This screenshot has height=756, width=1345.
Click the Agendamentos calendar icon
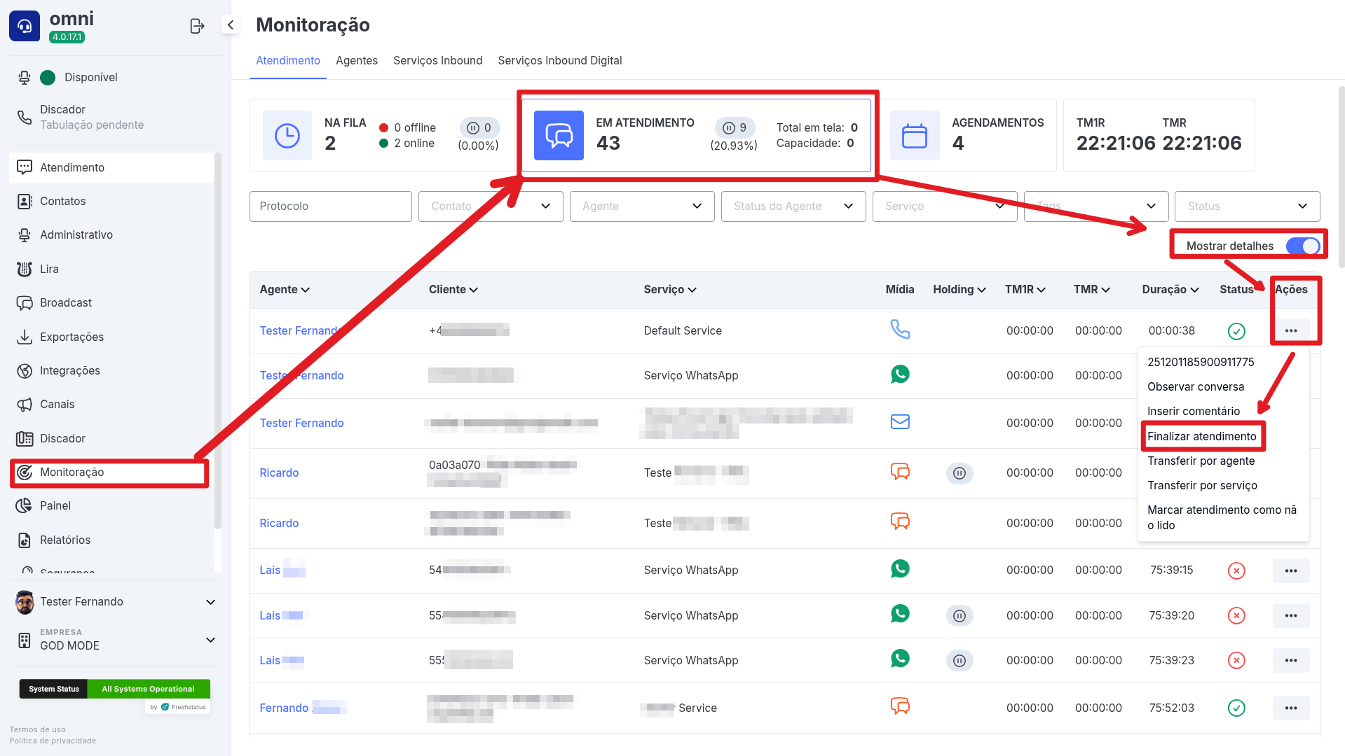click(x=914, y=135)
